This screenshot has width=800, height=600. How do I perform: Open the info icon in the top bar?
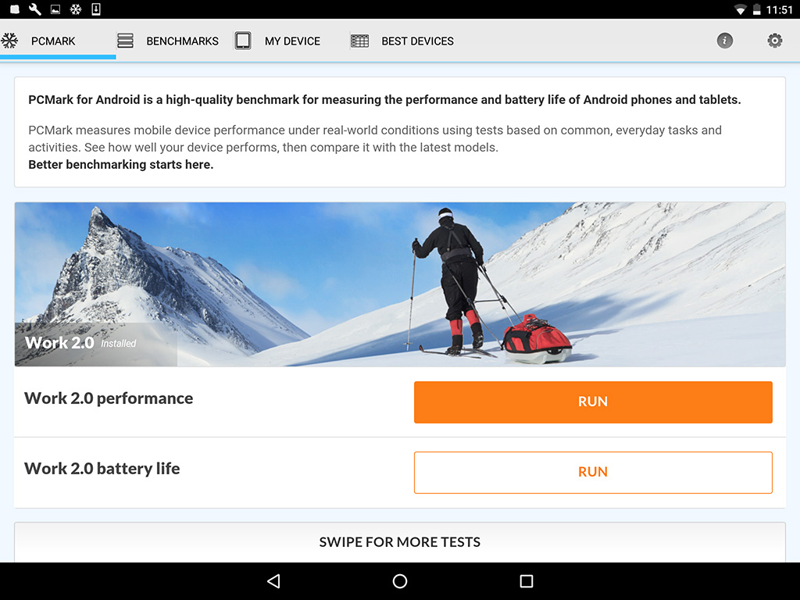[x=724, y=41]
